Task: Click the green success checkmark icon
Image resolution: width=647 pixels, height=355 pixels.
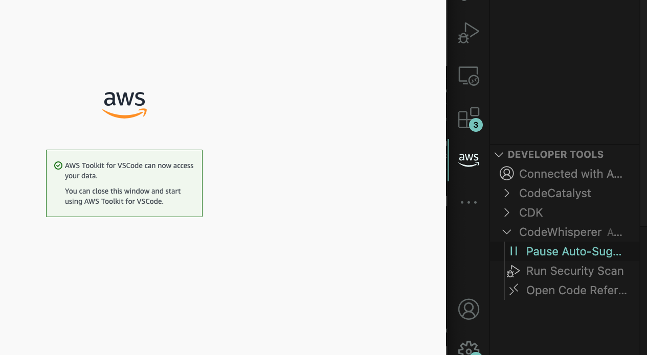Action: 58,165
